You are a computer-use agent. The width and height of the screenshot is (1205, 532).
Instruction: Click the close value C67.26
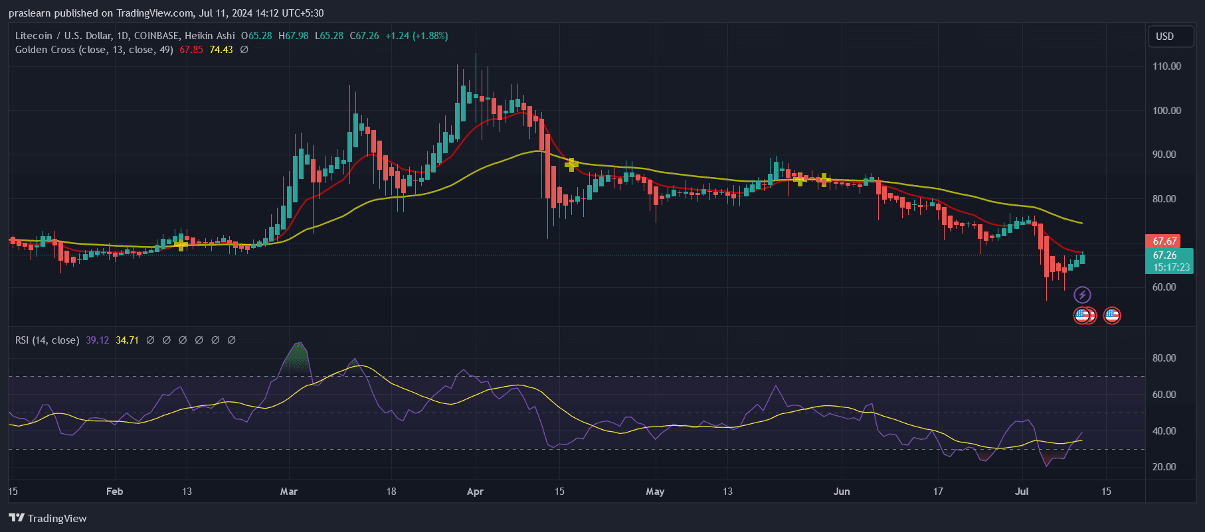click(365, 36)
